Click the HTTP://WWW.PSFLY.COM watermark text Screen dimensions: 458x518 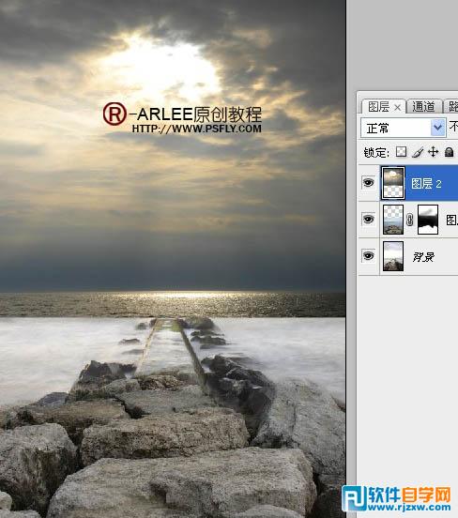(x=196, y=129)
